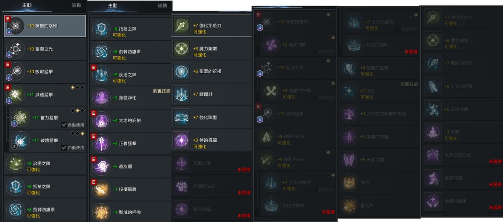The image size is (503, 222).
Task: Uncheck 自動使用 for 破壞猛擊
Action: coord(64,147)
